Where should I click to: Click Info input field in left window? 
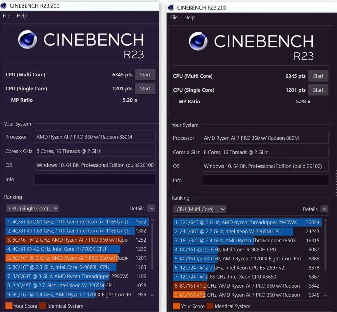(95, 179)
